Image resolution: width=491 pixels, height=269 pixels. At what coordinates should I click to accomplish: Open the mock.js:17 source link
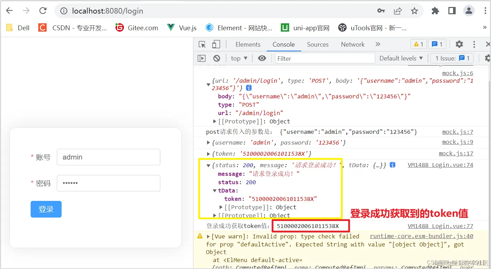pyautogui.click(x=456, y=153)
